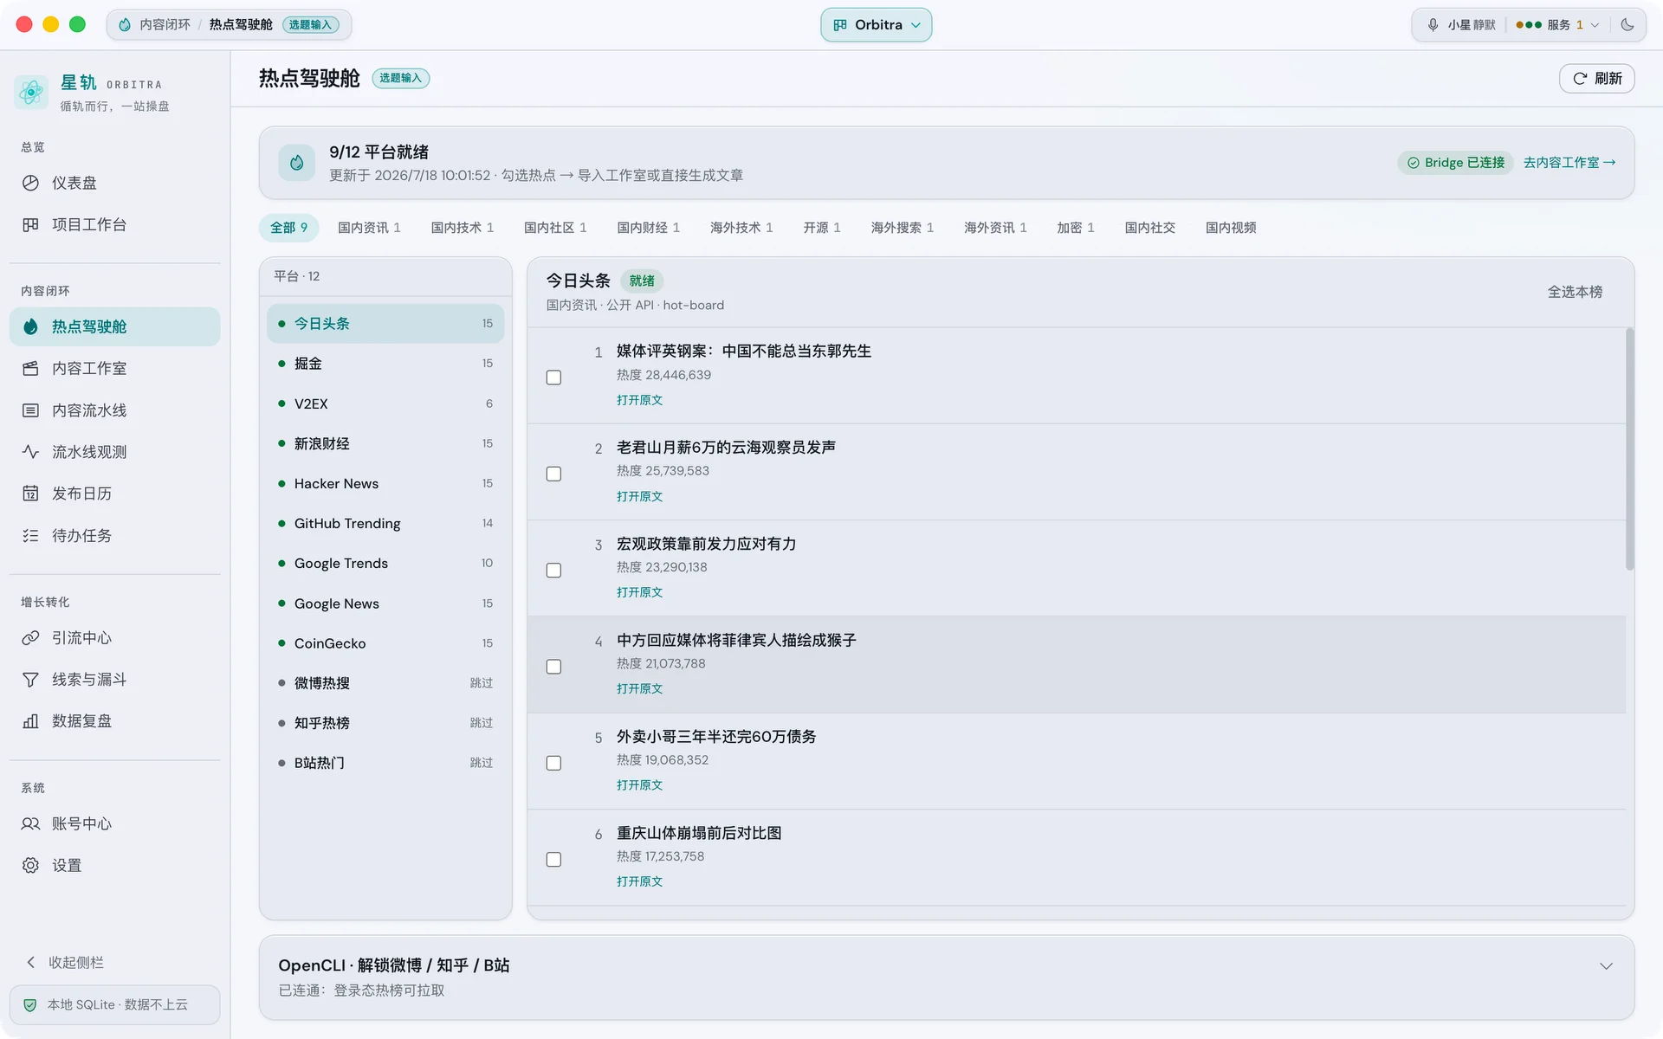1663x1039 pixels.
Task: Select V2EX in platform list
Action: (385, 403)
